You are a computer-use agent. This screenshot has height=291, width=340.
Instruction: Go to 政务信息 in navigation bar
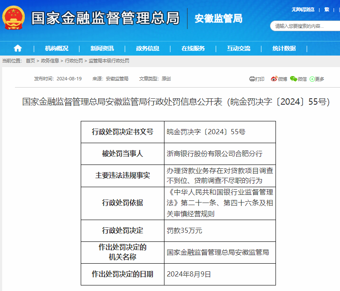(148, 48)
